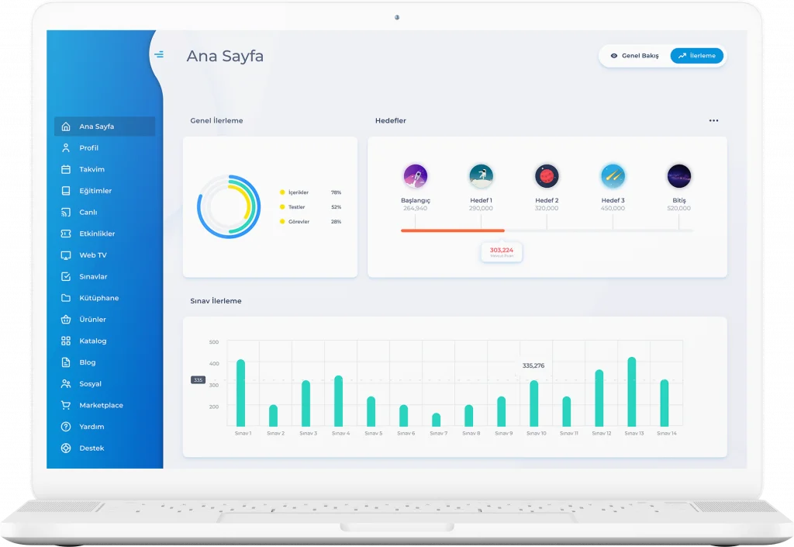Click the Ürünler basket icon
Screen dimensions: 794x547
tap(66, 320)
